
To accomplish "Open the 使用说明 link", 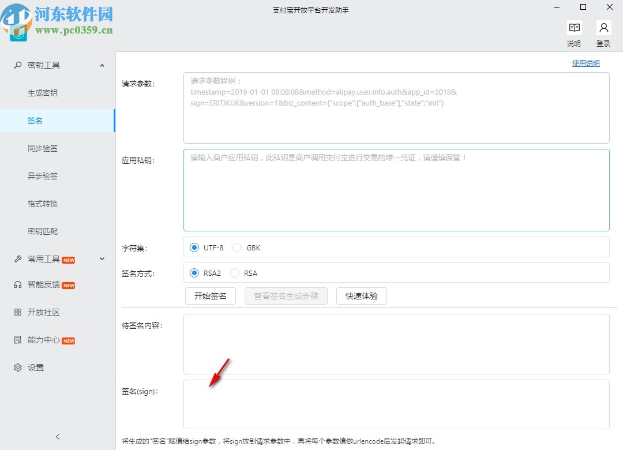I will pyautogui.click(x=586, y=63).
